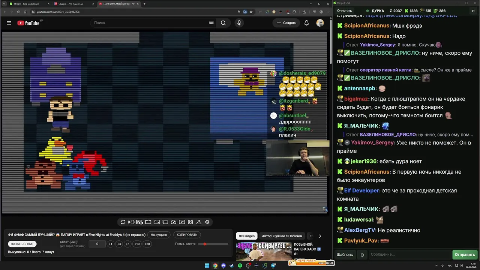This screenshot has height=270, width=480.
Task: Click the sound wave icon in player toolbar
Action: pyautogui.click(x=131, y=222)
